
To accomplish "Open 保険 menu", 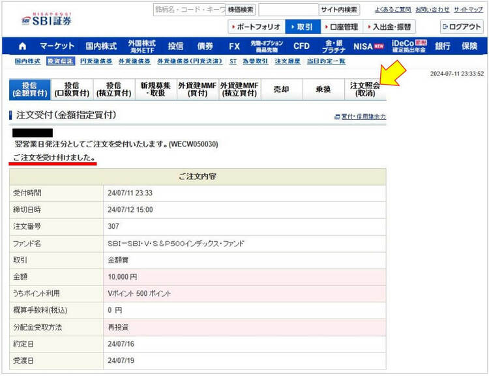I will pyautogui.click(x=469, y=46).
